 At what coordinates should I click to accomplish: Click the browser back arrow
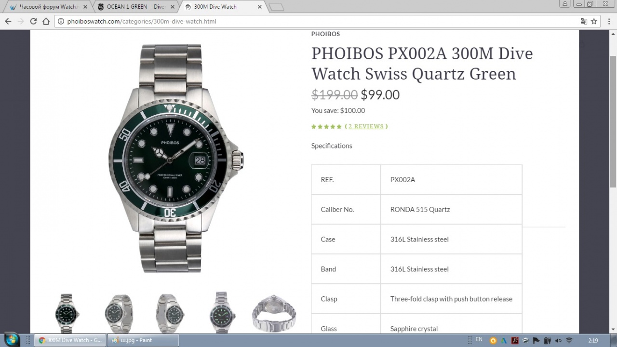click(x=8, y=21)
